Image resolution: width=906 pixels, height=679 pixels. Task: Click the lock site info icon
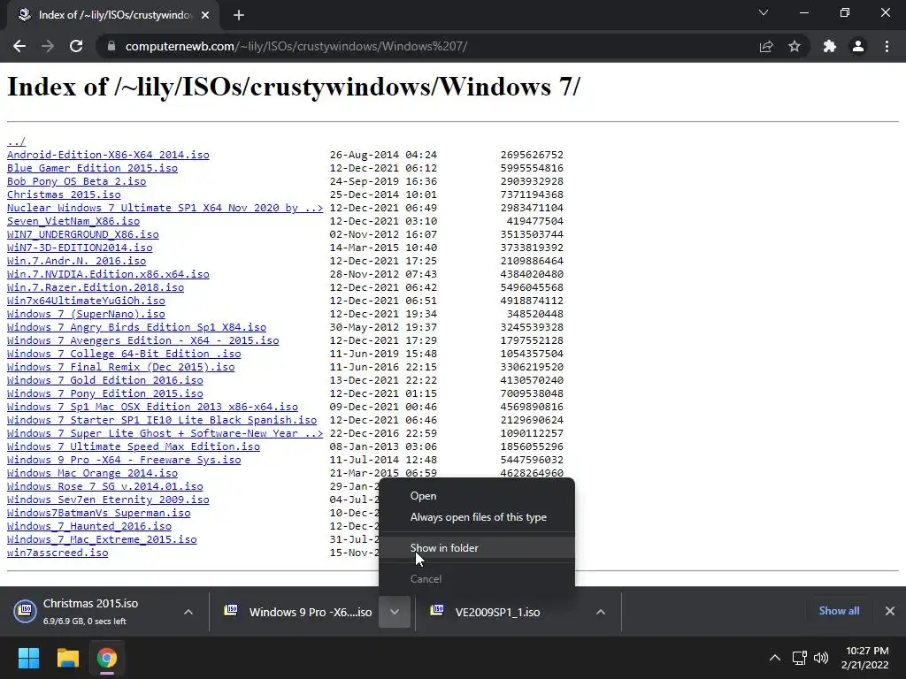click(x=111, y=46)
